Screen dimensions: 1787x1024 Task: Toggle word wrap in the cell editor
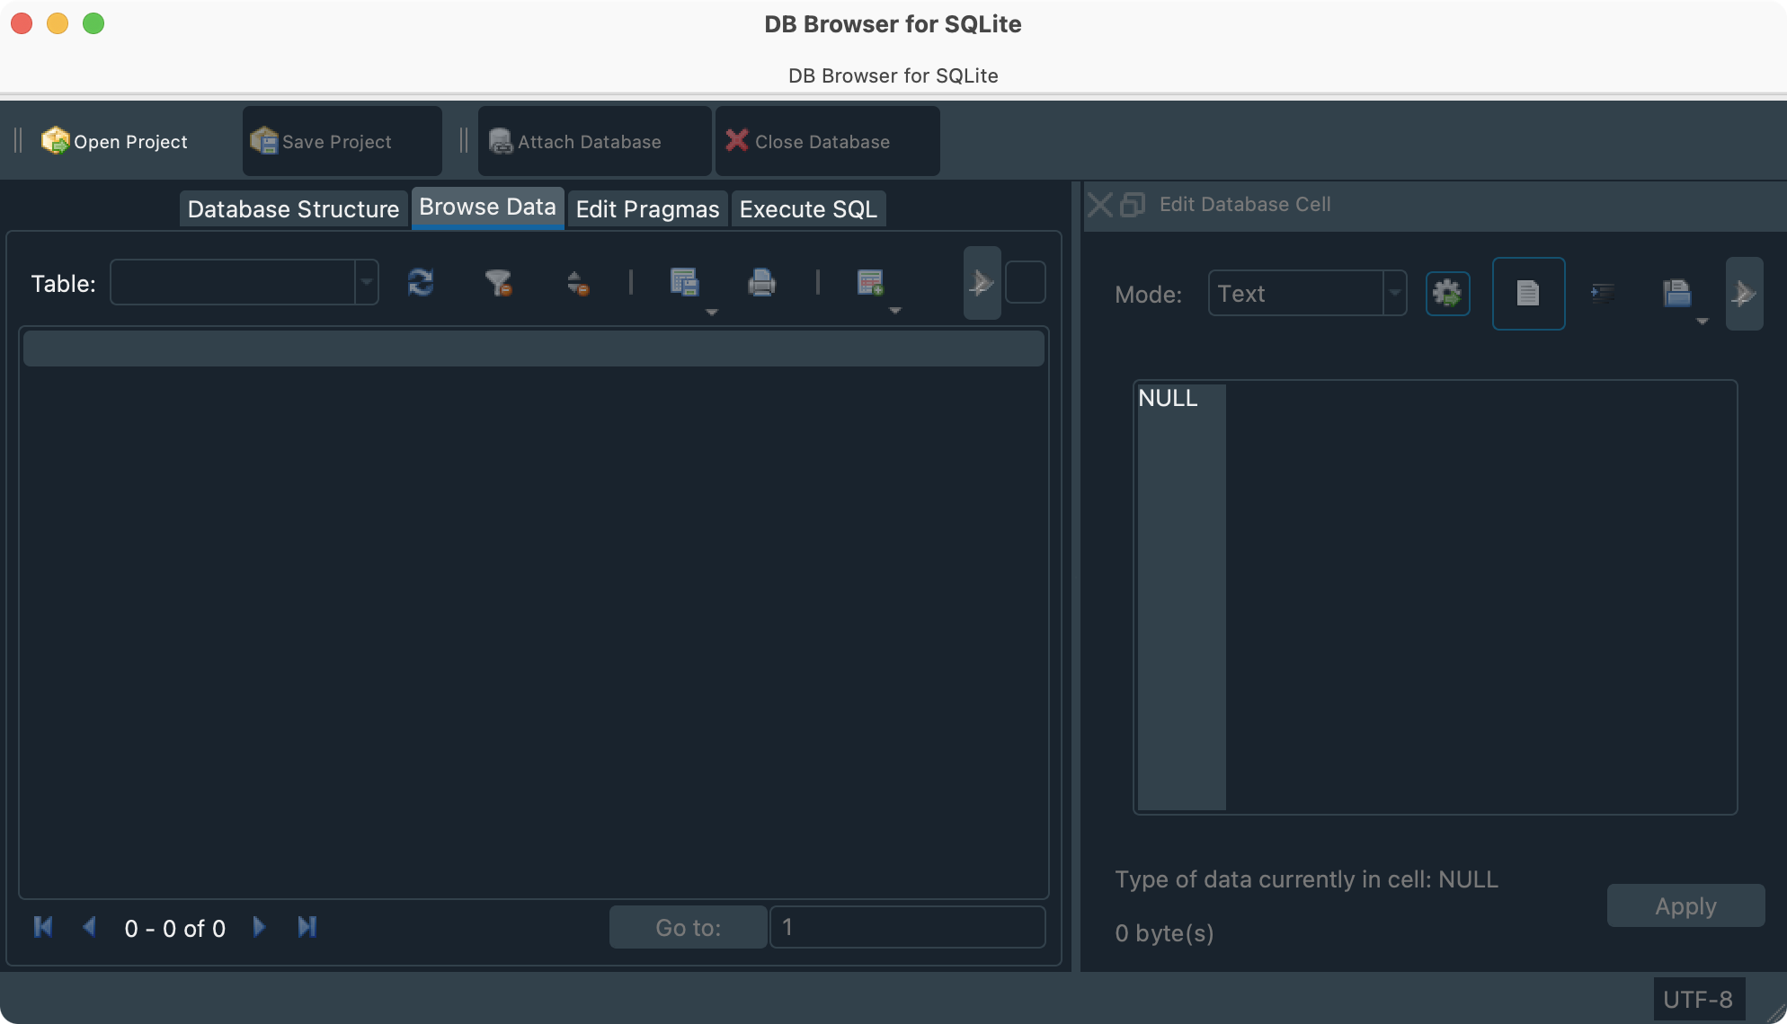1604,293
